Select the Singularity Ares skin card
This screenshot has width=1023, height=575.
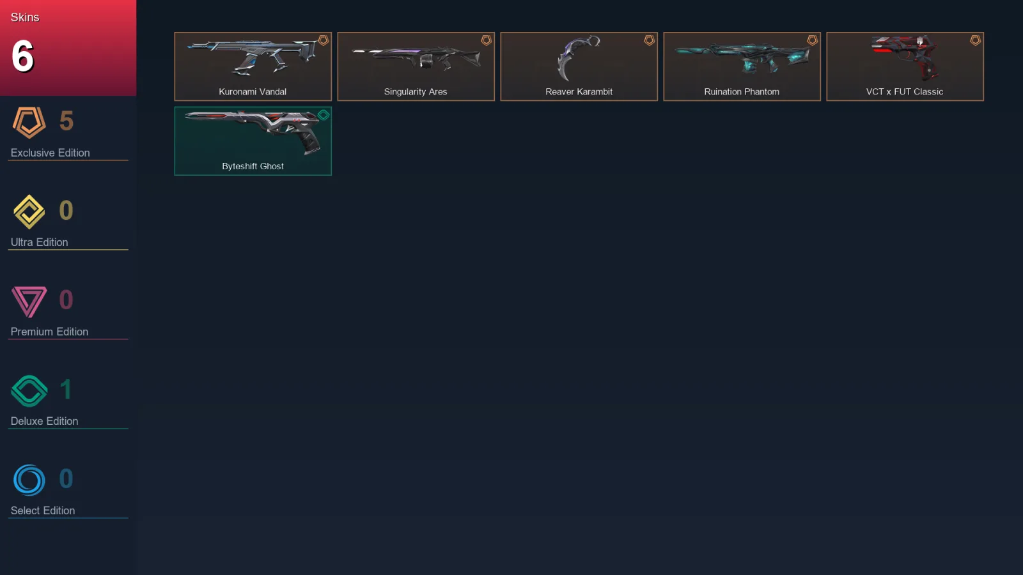[416, 66]
